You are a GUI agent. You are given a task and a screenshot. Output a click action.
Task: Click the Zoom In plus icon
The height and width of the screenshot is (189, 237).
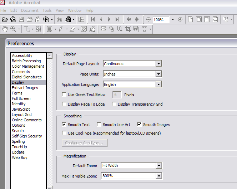click(x=180, y=19)
